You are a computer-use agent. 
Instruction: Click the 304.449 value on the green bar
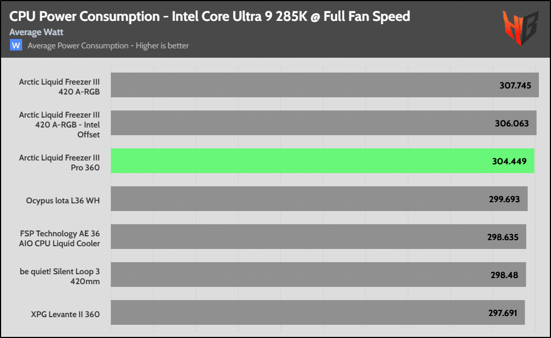pos(509,162)
